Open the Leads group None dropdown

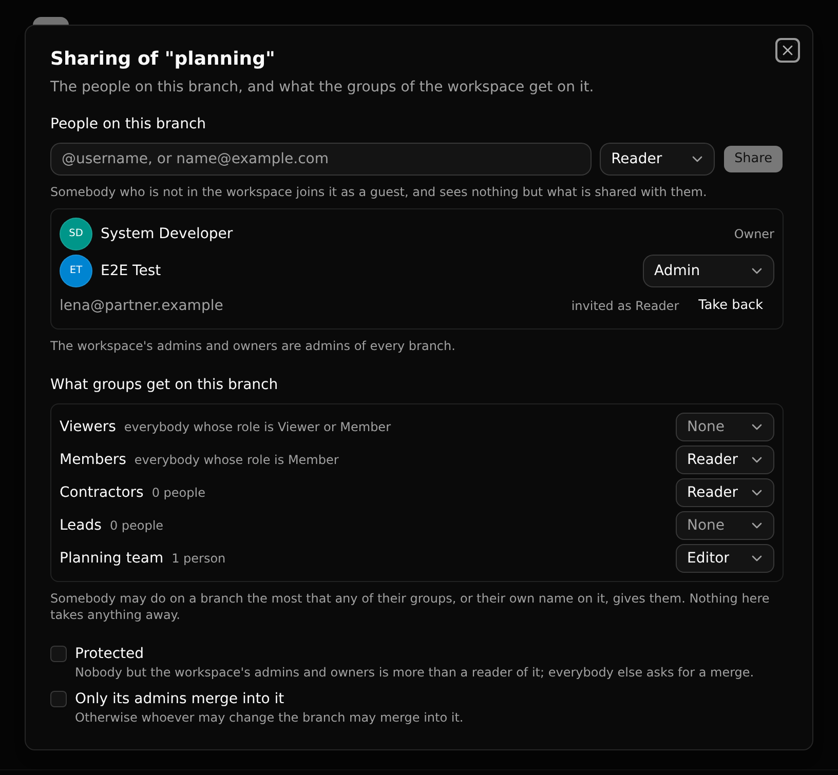click(725, 525)
